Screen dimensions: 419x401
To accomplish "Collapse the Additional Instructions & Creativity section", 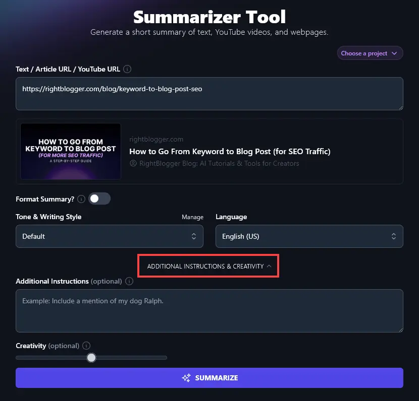I will click(x=208, y=265).
